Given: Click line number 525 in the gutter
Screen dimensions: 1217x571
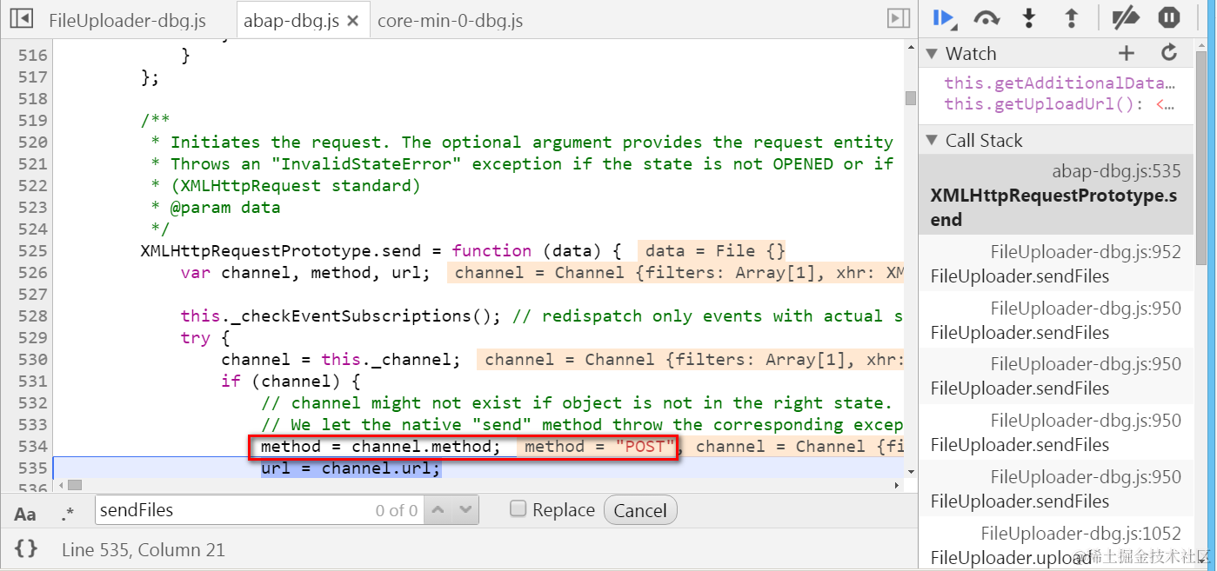Looking at the screenshot, I should tap(33, 251).
